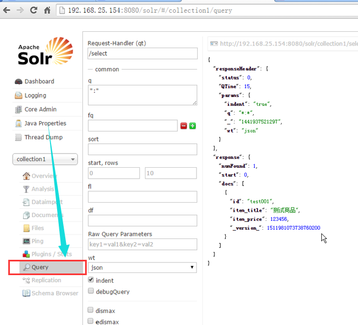Select the Query menu item
Viewport: 358px width, 325px height.
(40, 267)
